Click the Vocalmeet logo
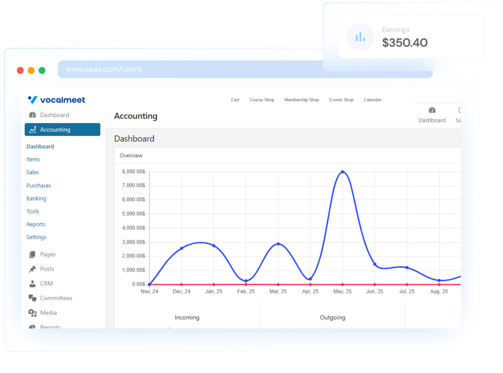Screen dimensions: 503x373 [x=57, y=100]
